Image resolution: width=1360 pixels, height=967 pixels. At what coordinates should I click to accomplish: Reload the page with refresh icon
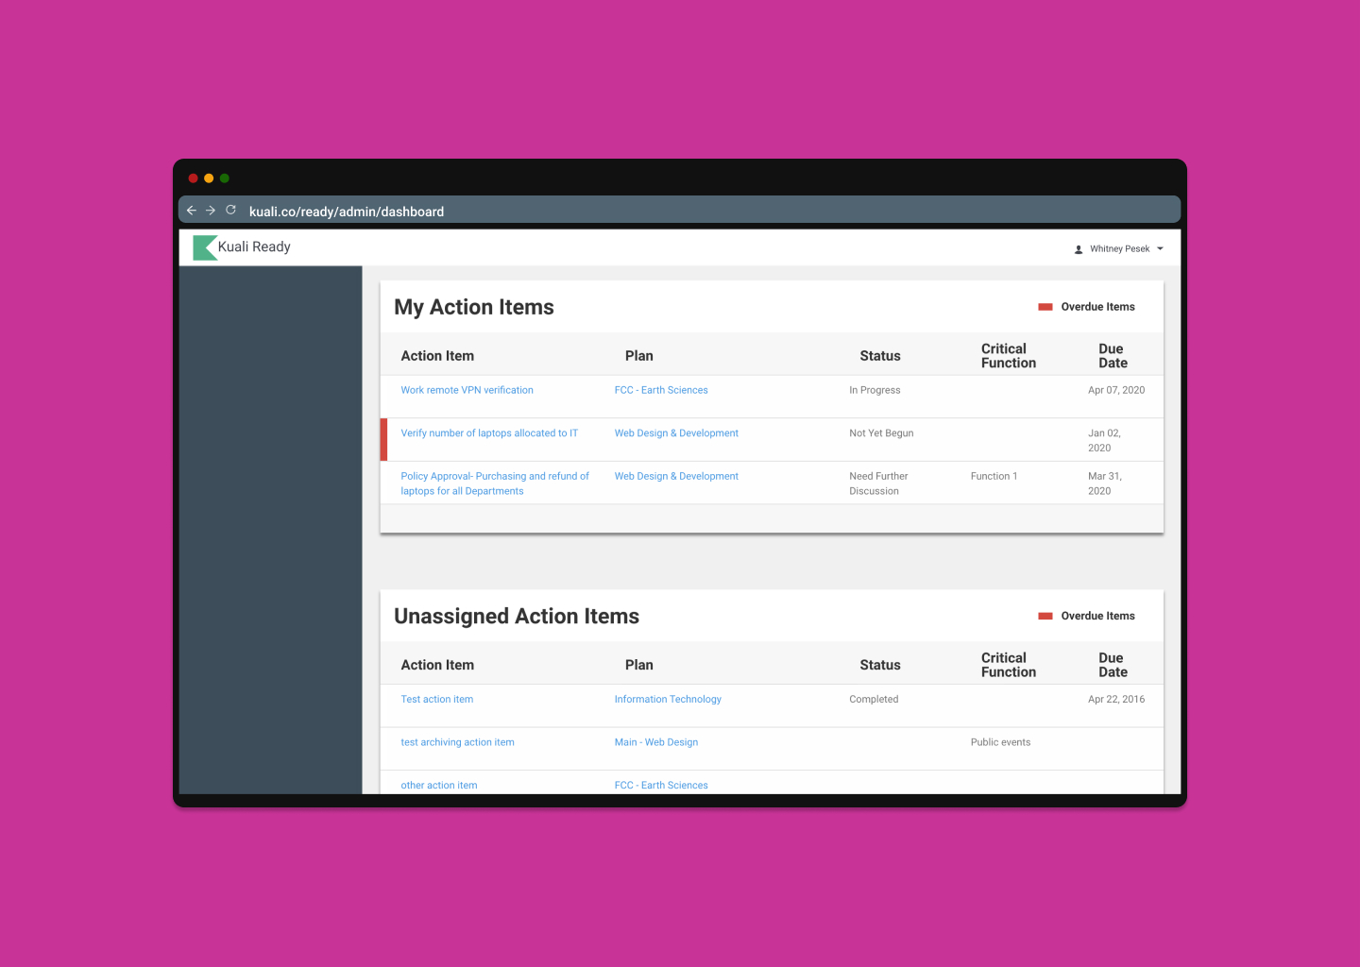(x=230, y=211)
